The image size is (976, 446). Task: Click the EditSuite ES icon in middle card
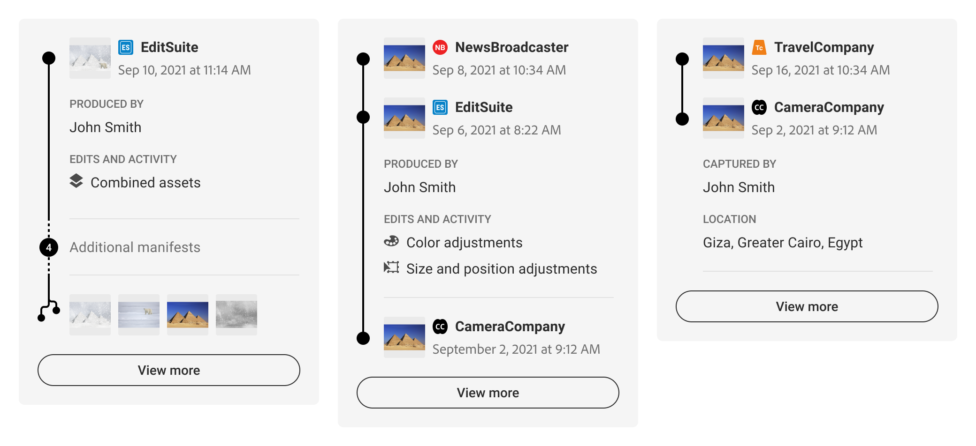(440, 107)
